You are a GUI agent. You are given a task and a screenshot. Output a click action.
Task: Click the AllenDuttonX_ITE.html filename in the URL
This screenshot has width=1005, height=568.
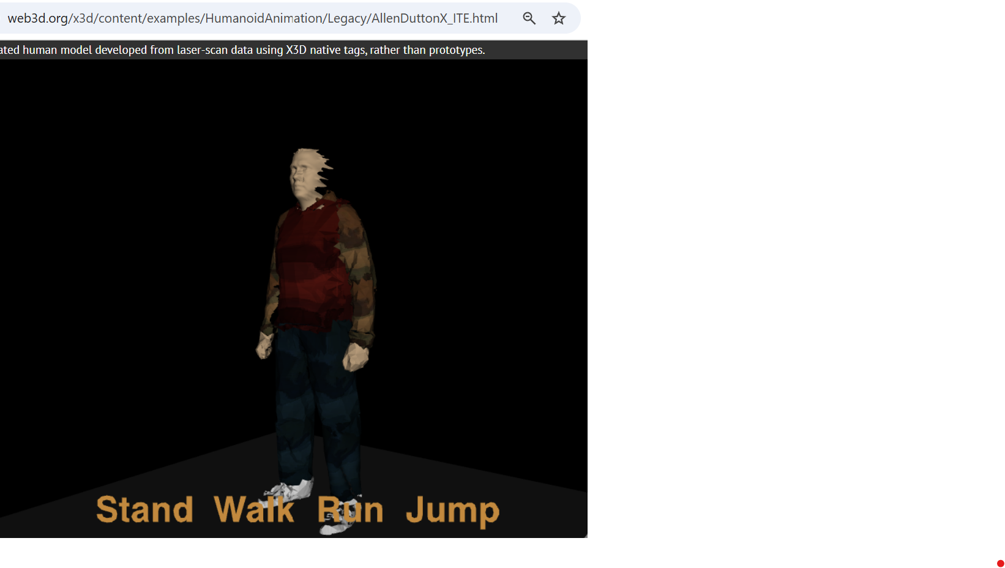(x=434, y=18)
